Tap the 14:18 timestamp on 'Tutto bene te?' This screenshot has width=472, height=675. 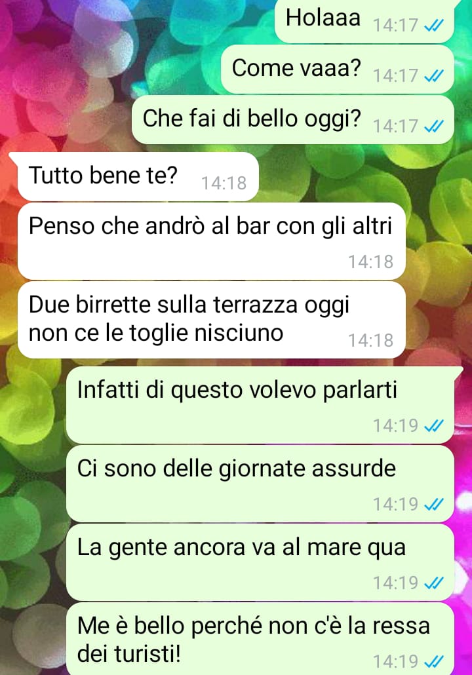pyautogui.click(x=224, y=183)
